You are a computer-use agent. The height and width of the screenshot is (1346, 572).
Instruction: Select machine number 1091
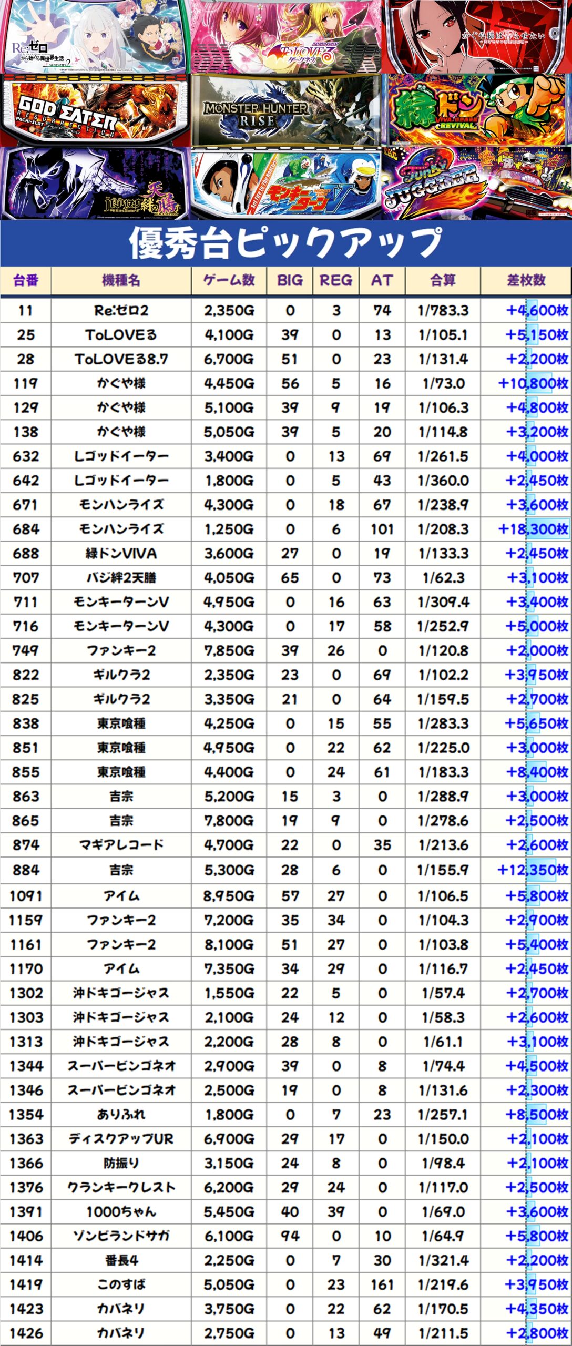[x=26, y=896]
